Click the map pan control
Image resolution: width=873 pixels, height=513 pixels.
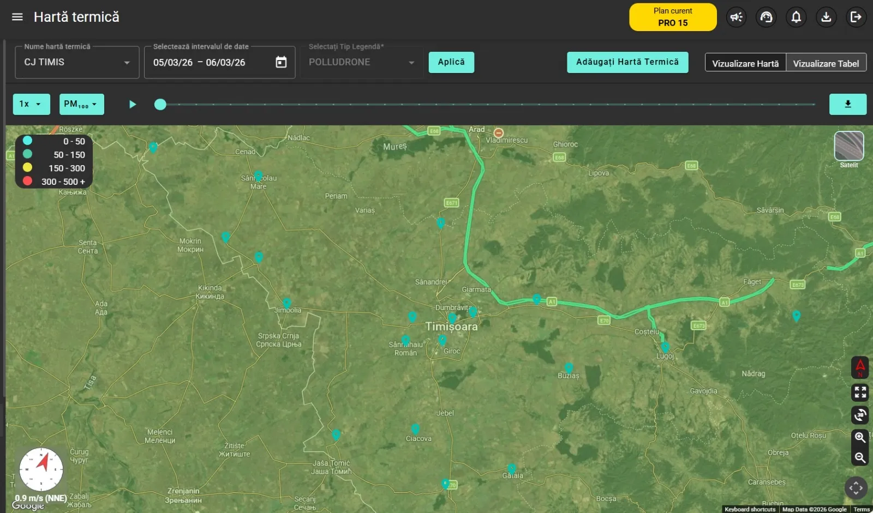[x=856, y=487]
